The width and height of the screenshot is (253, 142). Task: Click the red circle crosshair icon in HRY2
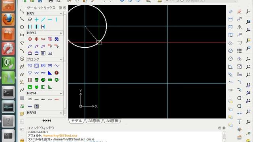(30, 39)
